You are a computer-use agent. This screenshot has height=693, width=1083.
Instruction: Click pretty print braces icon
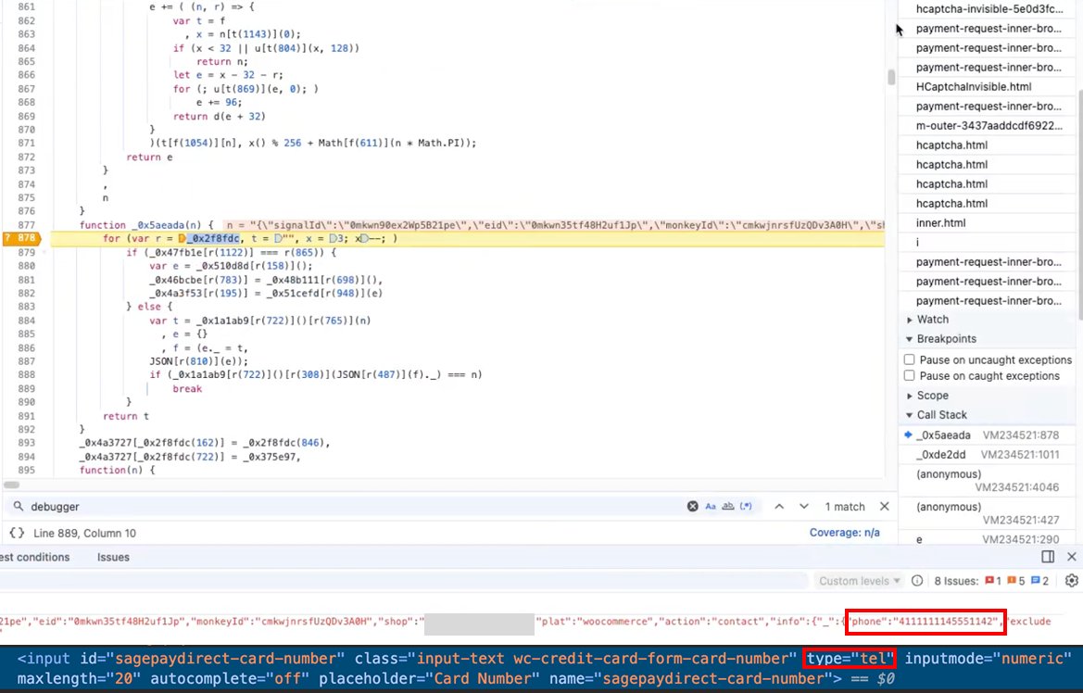click(x=17, y=533)
